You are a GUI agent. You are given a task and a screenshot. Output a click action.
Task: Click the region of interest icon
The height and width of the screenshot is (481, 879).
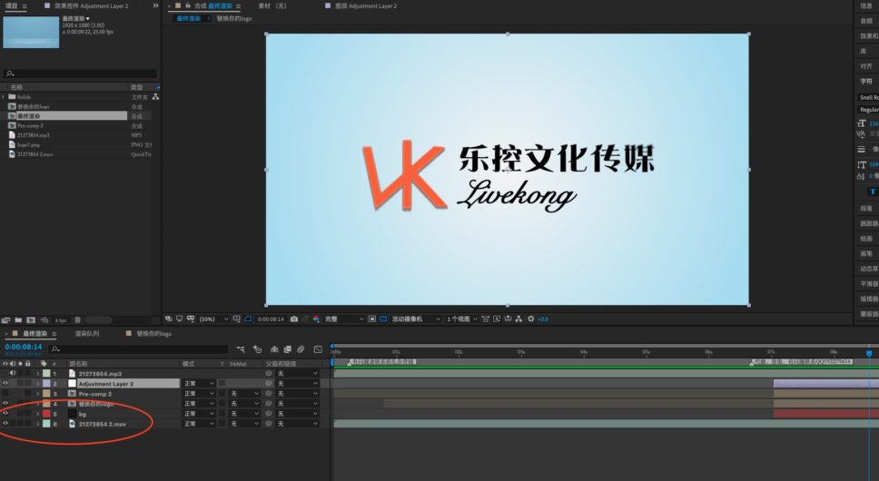point(371,319)
